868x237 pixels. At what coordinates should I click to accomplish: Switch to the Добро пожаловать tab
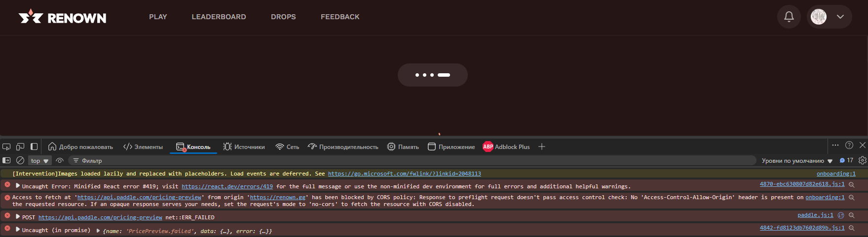pyautogui.click(x=80, y=147)
